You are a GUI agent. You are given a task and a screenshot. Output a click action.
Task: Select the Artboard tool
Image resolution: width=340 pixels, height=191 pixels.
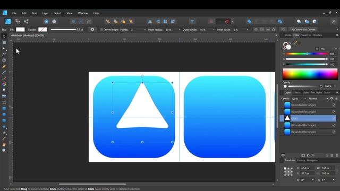[x=4, y=42]
